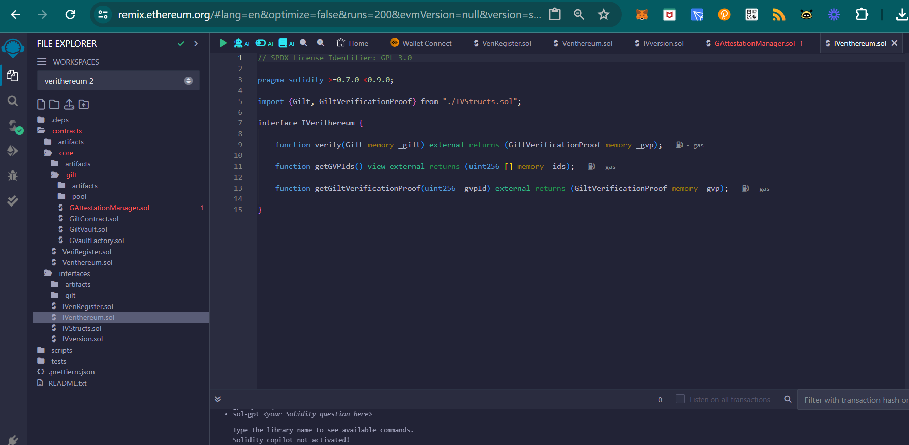Open the file search sidebar icon
909x445 pixels.
click(x=13, y=101)
